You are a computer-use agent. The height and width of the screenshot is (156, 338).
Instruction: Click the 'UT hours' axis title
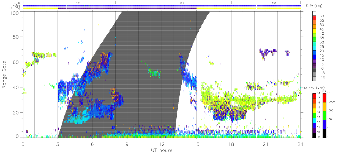162,150
